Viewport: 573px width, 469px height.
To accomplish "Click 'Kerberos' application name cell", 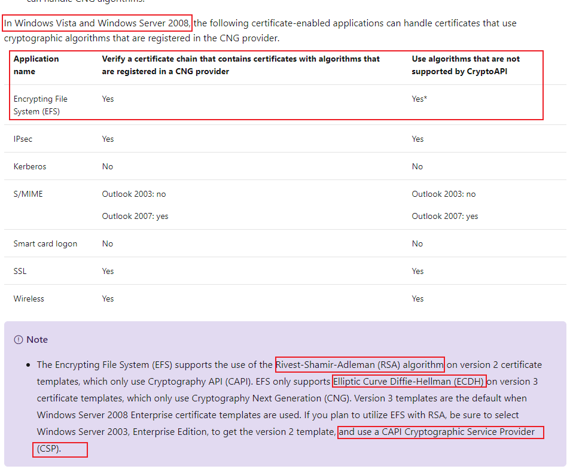I will [x=30, y=166].
